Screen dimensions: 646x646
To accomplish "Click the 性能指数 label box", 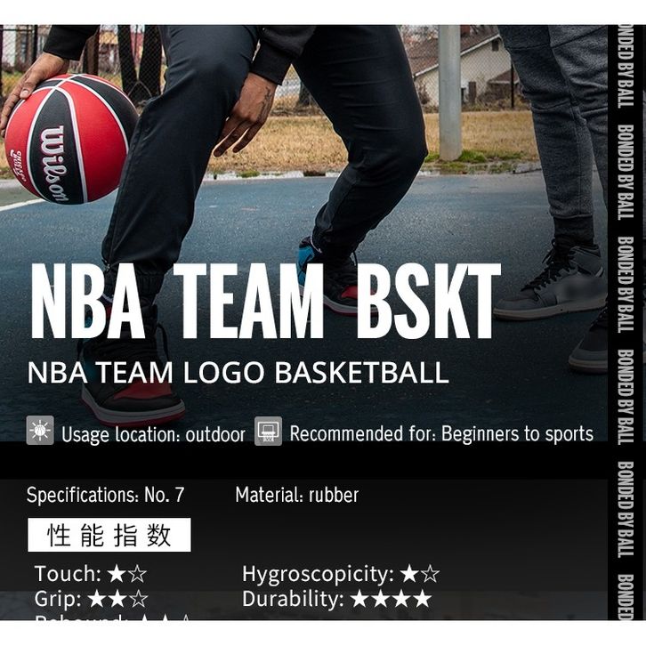I will click(x=109, y=535).
